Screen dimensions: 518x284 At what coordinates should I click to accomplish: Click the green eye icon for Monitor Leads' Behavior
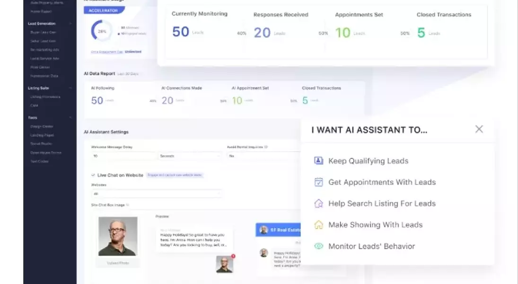click(318, 246)
